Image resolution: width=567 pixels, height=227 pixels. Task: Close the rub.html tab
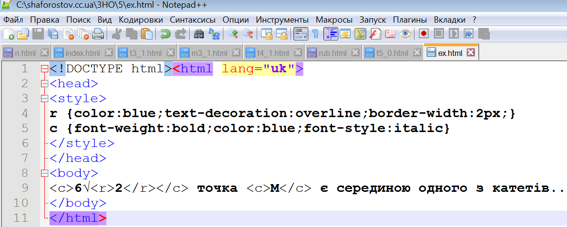click(x=355, y=53)
